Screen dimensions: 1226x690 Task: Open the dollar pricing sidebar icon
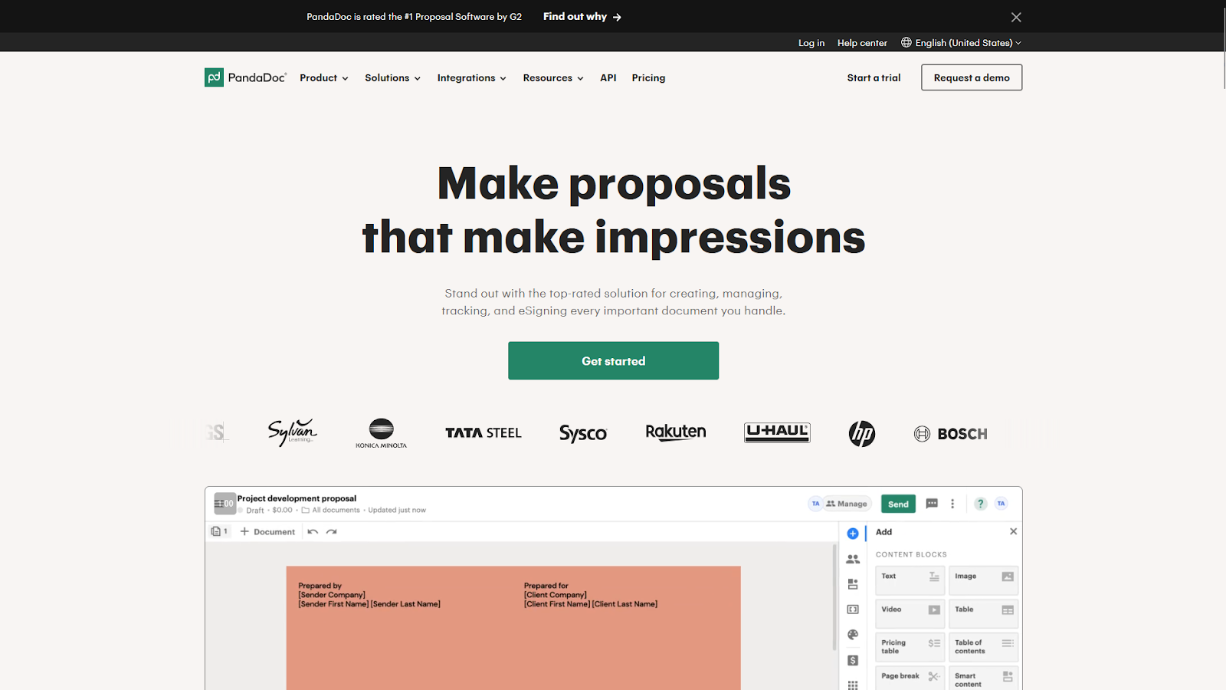coord(853,660)
